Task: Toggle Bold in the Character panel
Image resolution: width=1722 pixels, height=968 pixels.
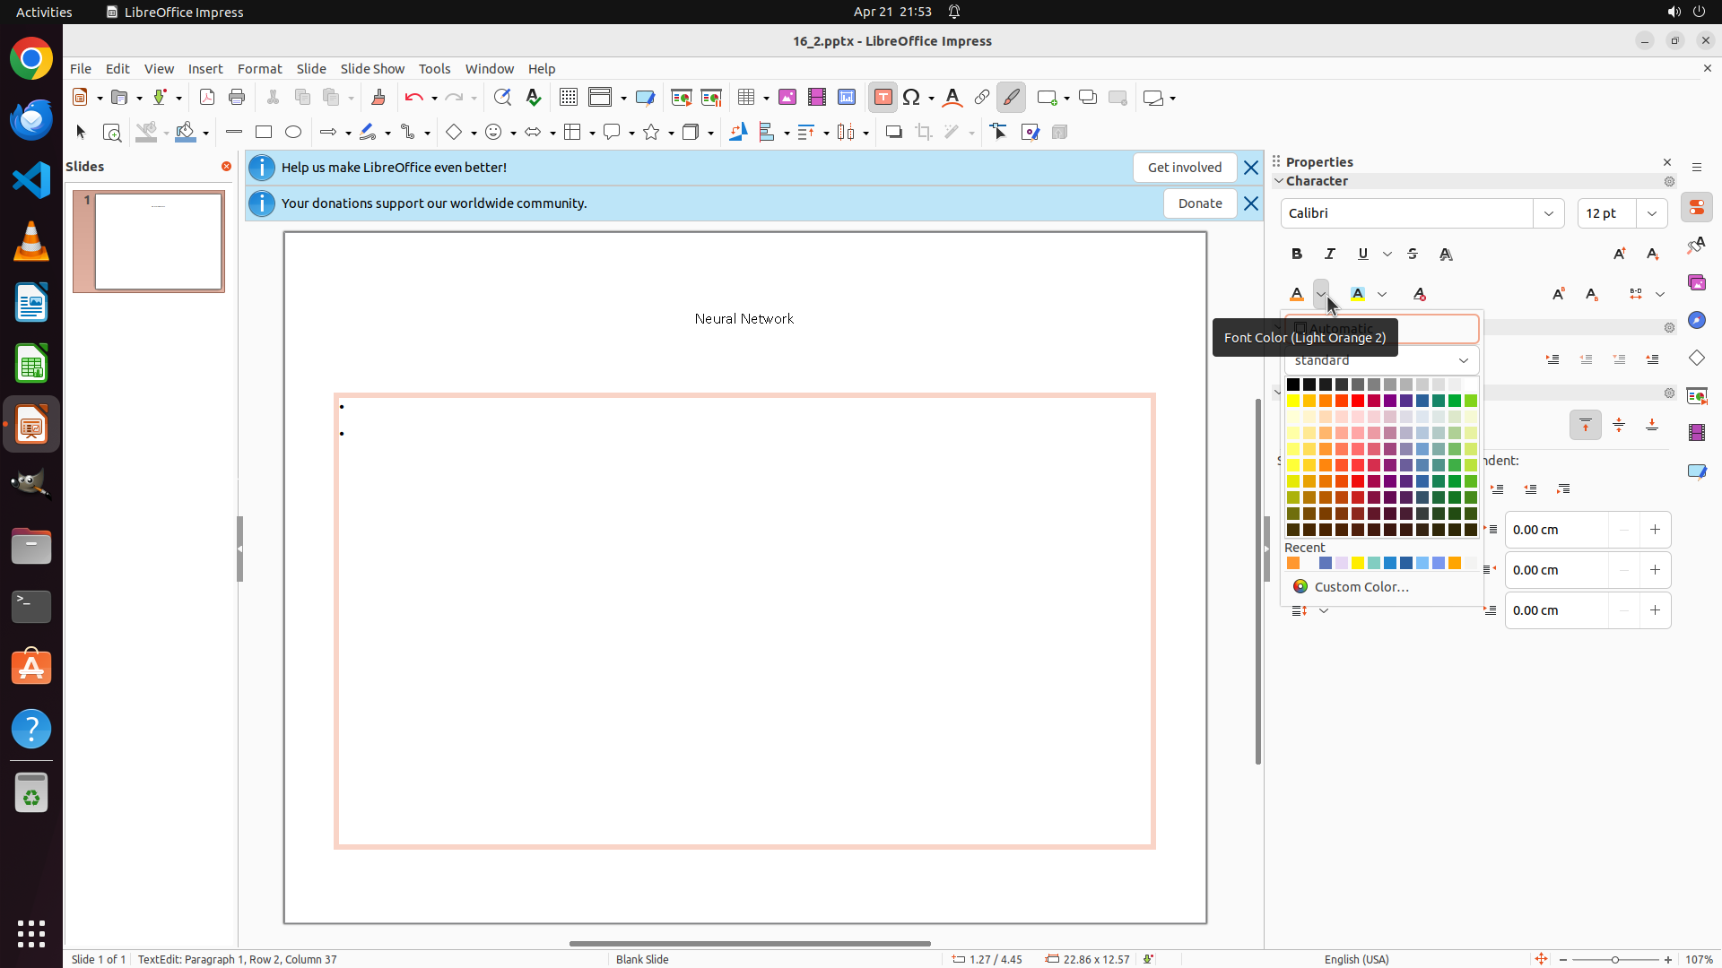Action: 1297,255
